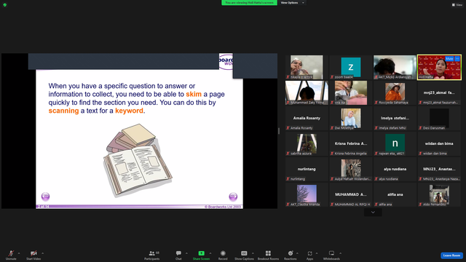The image size is (466, 262).
Task: Mute the highlighted speaker's video tile
Action: point(449,59)
